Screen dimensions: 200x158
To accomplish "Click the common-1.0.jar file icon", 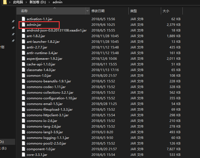I will pyautogui.click(x=23, y=75).
